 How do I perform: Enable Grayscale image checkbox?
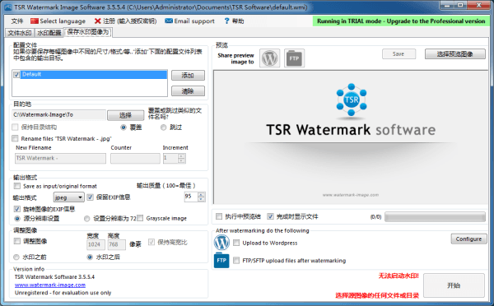140,218
